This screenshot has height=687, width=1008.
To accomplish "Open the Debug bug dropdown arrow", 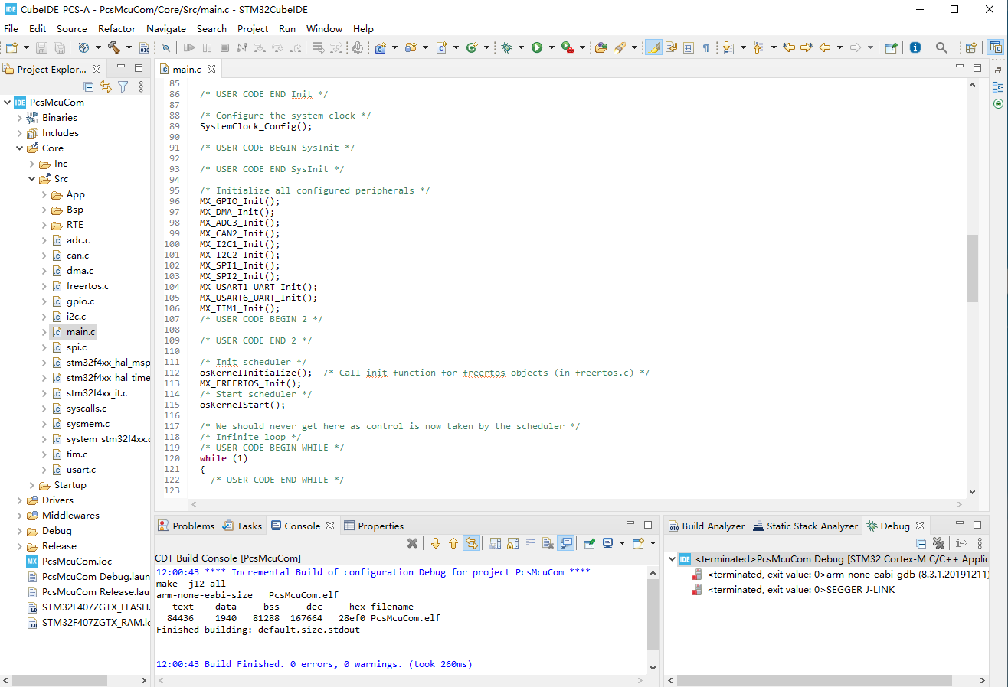I will click(x=521, y=47).
